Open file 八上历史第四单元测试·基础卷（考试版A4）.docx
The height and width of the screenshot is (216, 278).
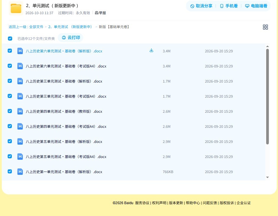tap(66, 126)
